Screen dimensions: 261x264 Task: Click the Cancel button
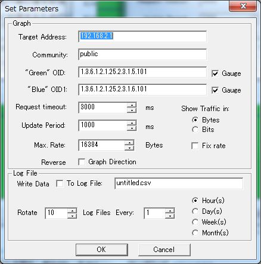164,250
